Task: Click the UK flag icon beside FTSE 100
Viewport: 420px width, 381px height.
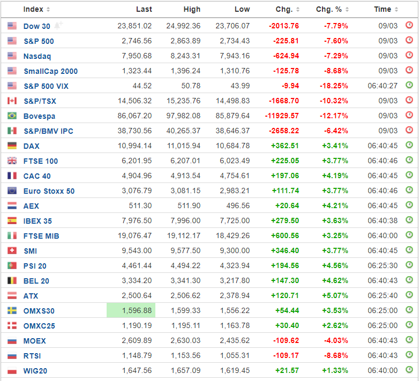Action: click(x=12, y=161)
